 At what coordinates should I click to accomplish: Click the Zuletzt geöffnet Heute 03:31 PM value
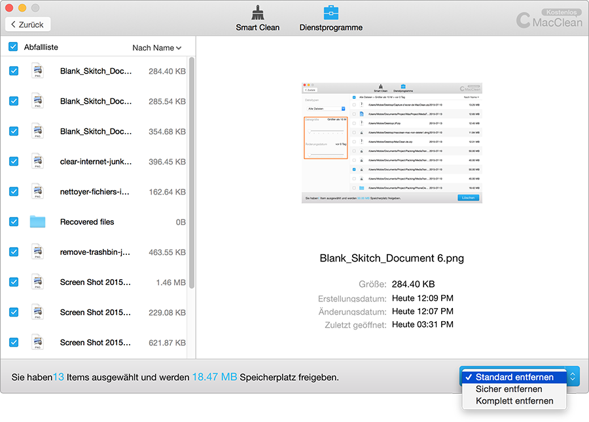click(x=423, y=324)
